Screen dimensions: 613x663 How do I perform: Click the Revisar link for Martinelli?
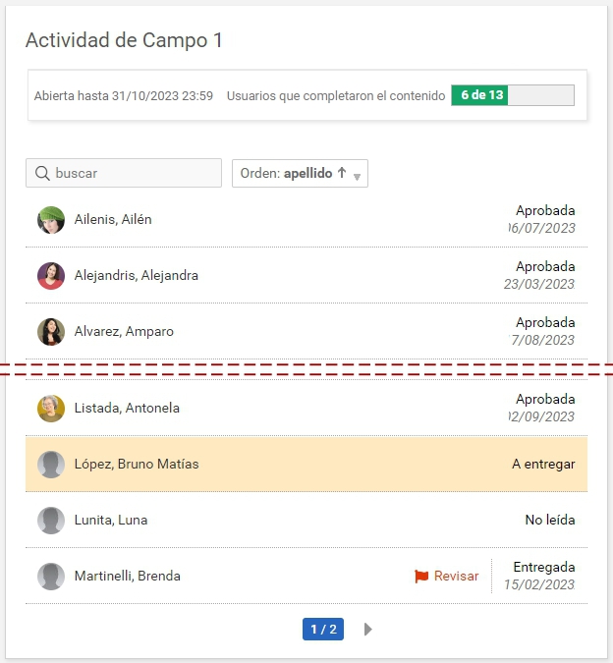click(x=456, y=577)
